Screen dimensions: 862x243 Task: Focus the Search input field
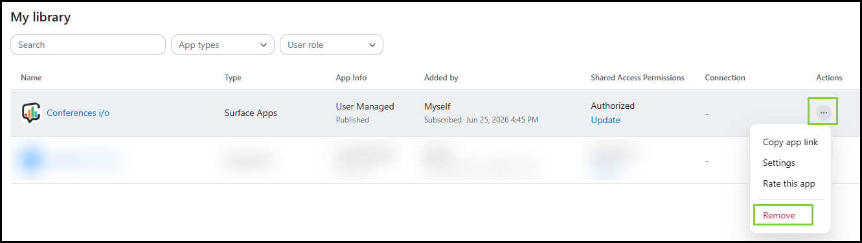pyautogui.click(x=88, y=45)
